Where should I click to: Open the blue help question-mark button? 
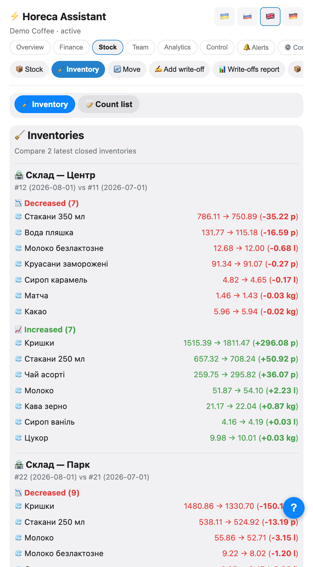pyautogui.click(x=293, y=508)
